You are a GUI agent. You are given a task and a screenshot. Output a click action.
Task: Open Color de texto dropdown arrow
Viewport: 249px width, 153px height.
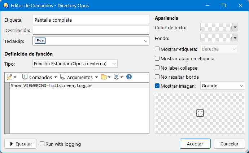(235, 27)
